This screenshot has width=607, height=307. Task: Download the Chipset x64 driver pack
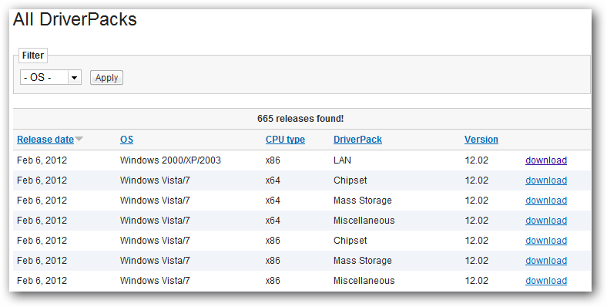546,180
